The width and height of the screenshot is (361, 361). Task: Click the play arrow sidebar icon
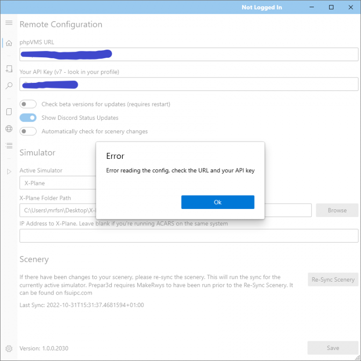click(9, 171)
